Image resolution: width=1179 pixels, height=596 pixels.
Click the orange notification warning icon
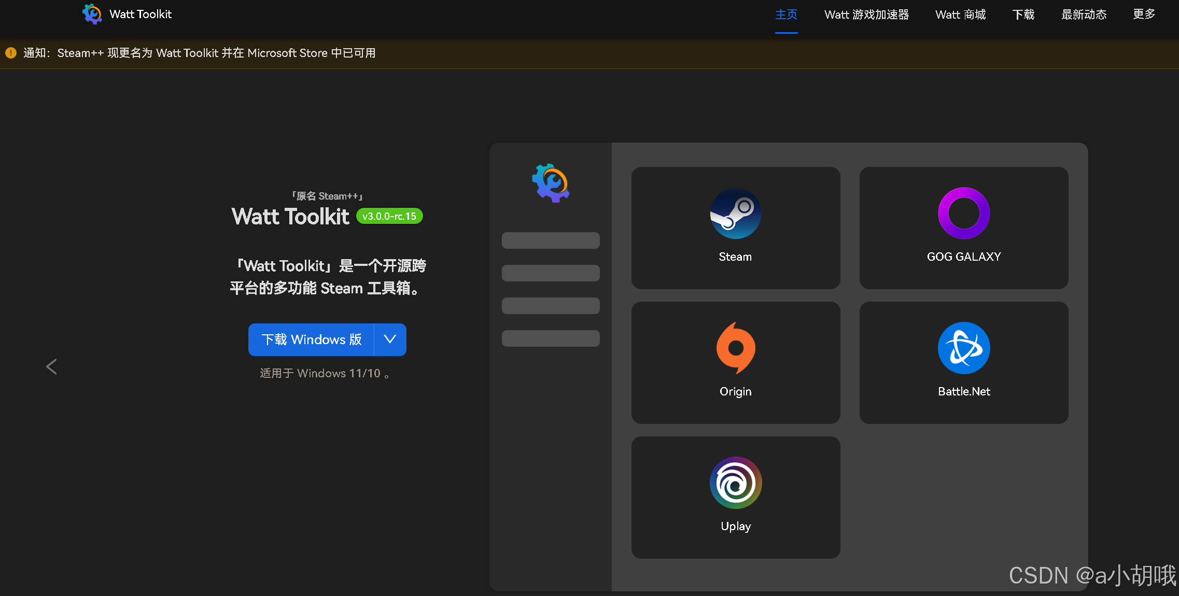point(11,53)
